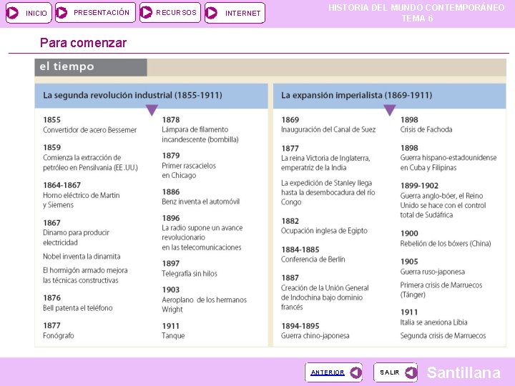Select heading 'La expansión imperialista (1869-1911)'

coord(356,95)
